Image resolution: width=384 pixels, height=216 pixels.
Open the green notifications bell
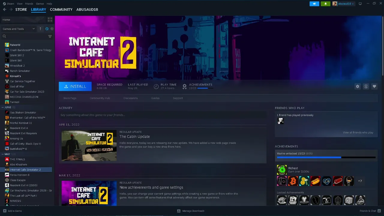click(x=325, y=4)
